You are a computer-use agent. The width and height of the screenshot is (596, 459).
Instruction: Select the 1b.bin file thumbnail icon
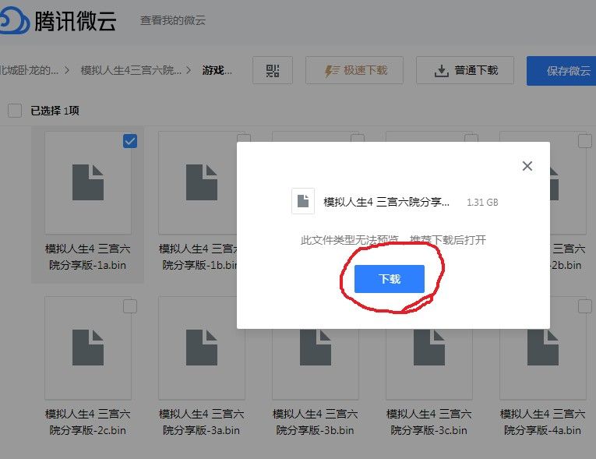tap(202, 182)
